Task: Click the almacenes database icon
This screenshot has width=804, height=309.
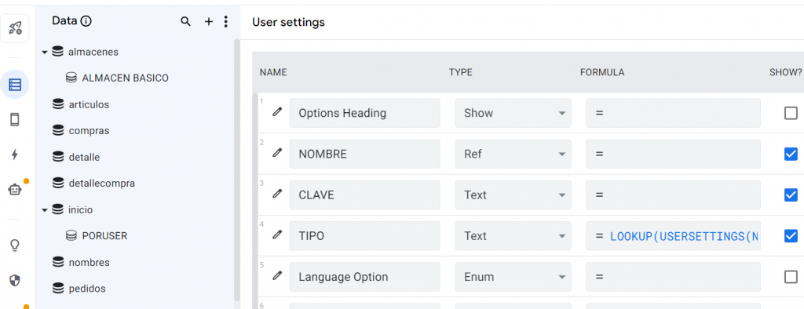Action: click(58, 52)
